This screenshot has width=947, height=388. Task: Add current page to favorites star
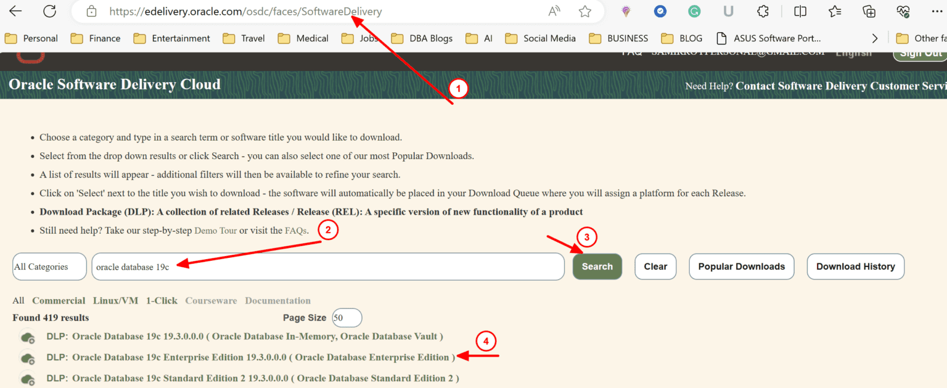coord(584,11)
